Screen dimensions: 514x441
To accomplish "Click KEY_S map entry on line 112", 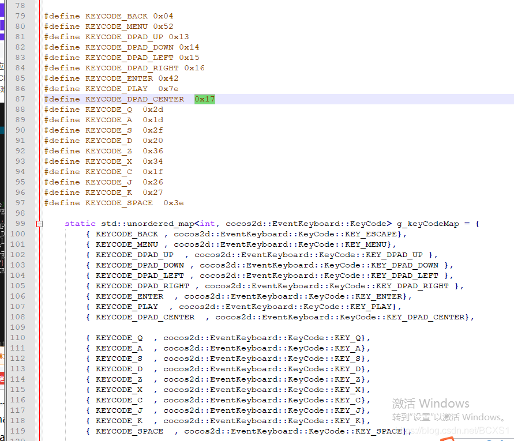I will click(228, 359).
